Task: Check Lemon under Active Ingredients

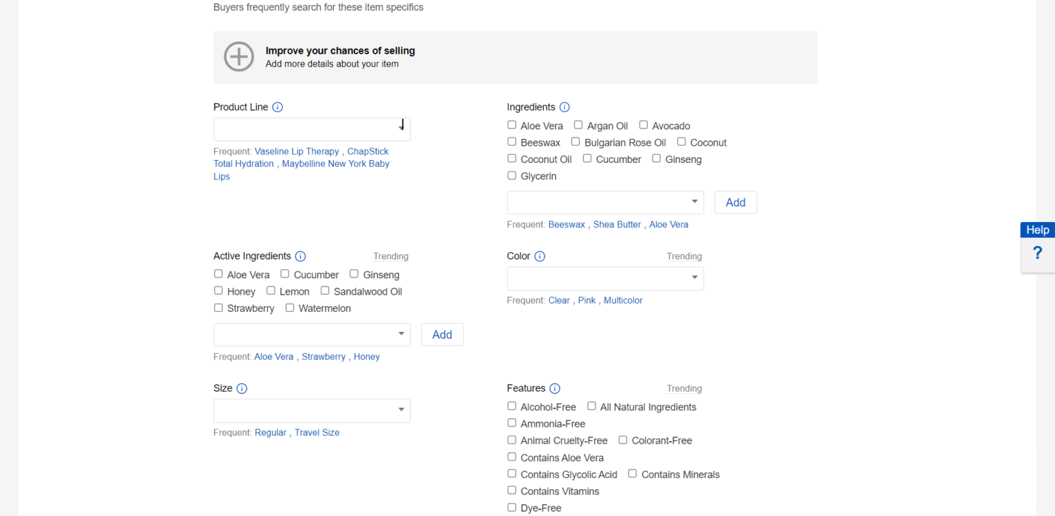Action: tap(271, 291)
